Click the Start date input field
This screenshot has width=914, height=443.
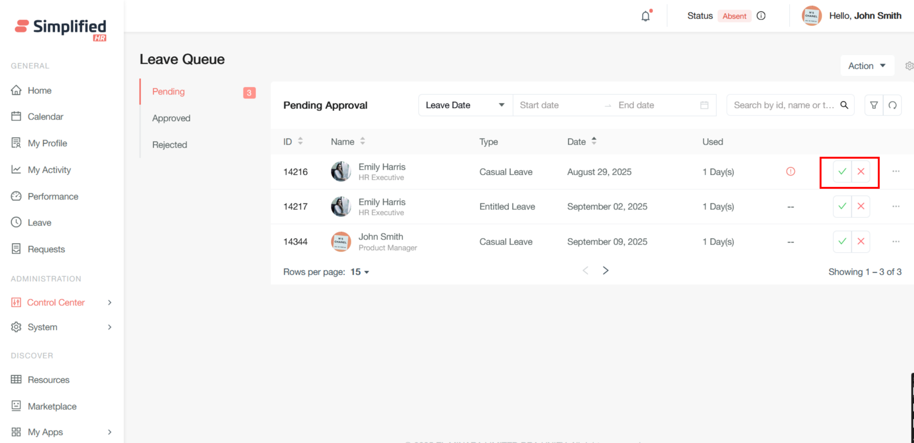tap(557, 105)
